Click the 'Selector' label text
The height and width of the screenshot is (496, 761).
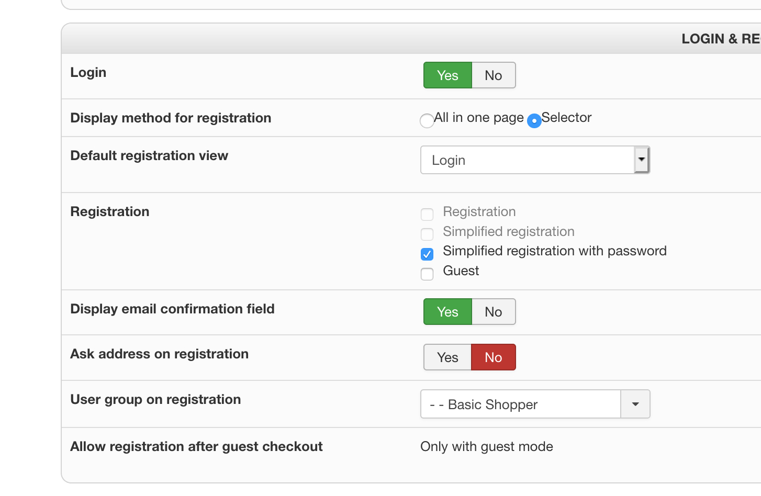[x=566, y=118]
